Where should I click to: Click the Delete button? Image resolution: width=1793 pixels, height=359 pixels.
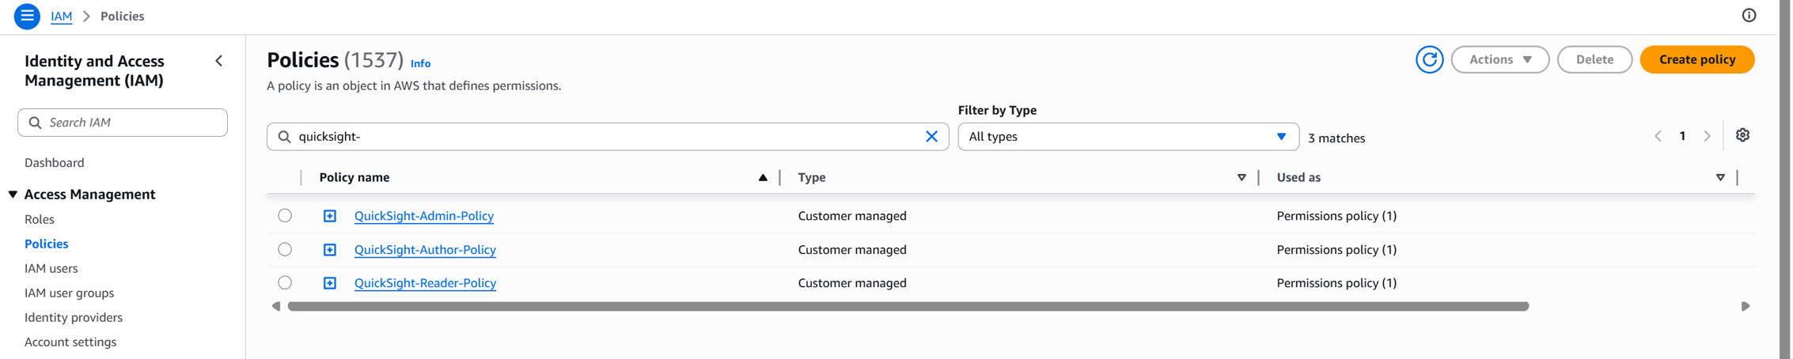pyautogui.click(x=1594, y=59)
